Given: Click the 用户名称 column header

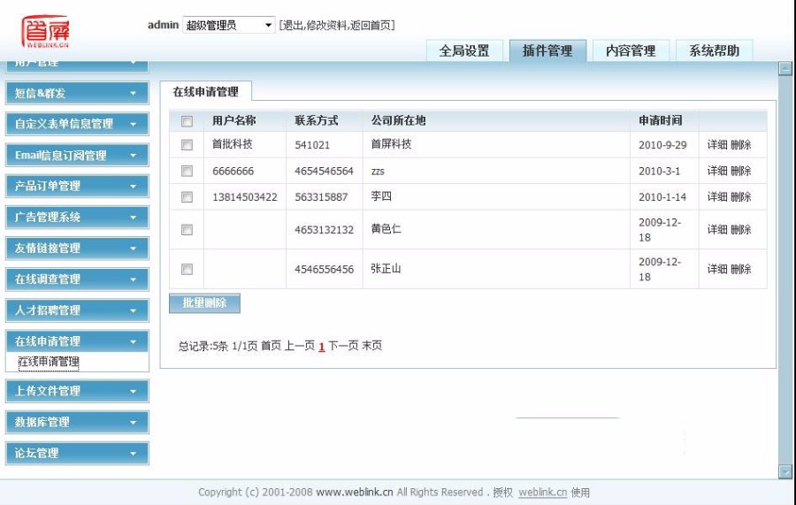Looking at the screenshot, I should 234,120.
